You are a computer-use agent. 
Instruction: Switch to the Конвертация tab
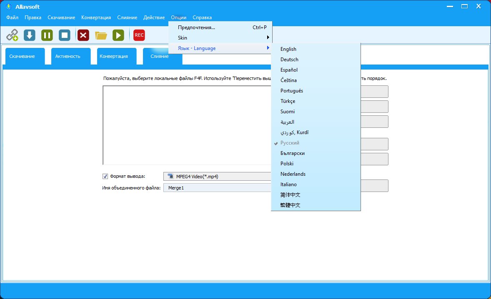[x=114, y=56]
